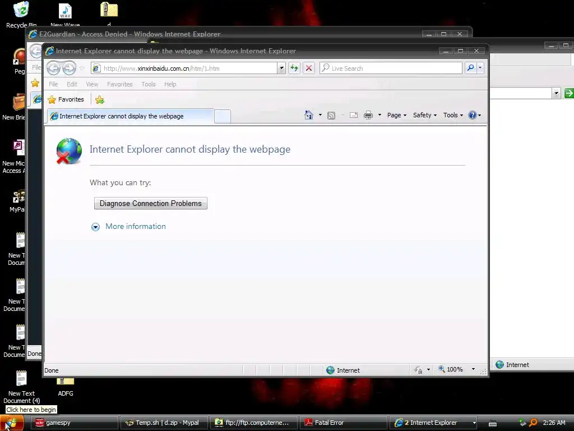
Task: Open the search provider options dropdown
Action: click(x=480, y=68)
